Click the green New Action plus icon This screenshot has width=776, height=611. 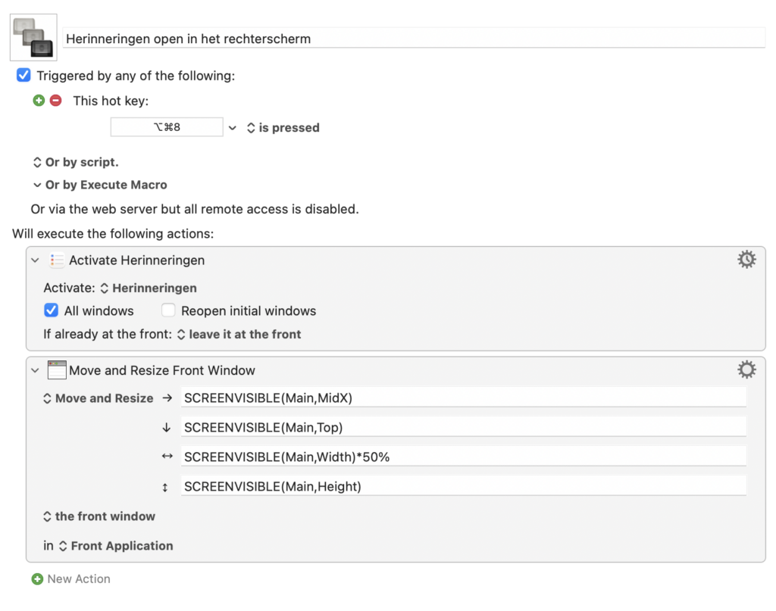pyautogui.click(x=37, y=579)
